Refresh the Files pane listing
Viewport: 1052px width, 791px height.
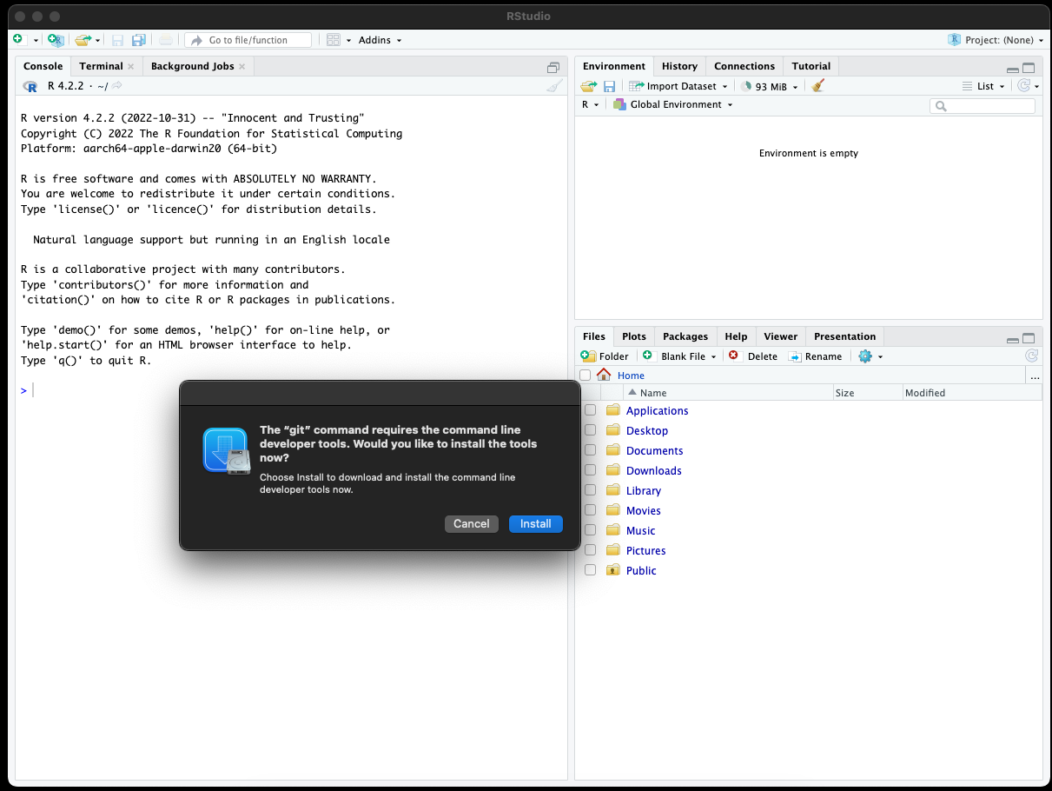(1031, 356)
